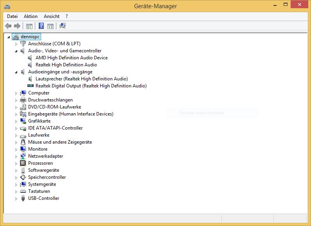Collapse Audio-, Video- und Gamecontroller node
Image resolution: width=311 pixels, height=226 pixels.
16,51
